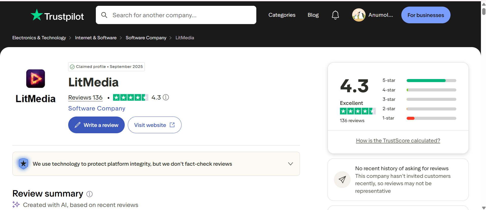This screenshot has width=486, height=210.
Task: Filter by the 4-star rating bar
Action: tap(431, 90)
